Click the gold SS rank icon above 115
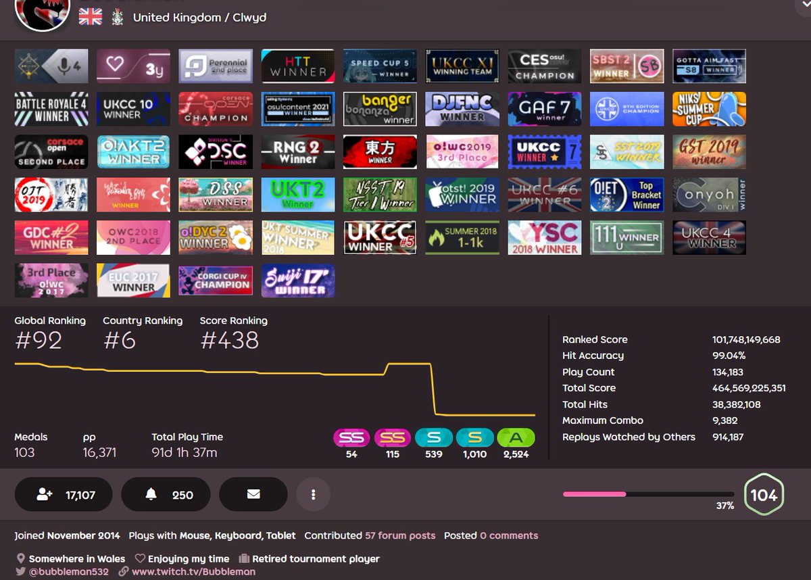The width and height of the screenshot is (811, 580). coord(393,438)
